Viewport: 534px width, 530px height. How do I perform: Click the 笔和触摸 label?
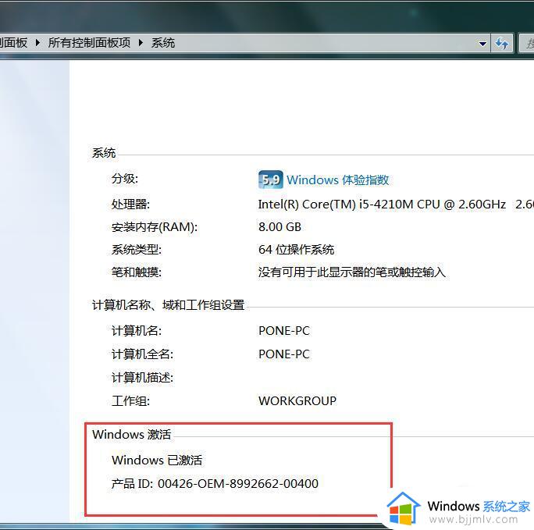pyautogui.click(x=136, y=272)
